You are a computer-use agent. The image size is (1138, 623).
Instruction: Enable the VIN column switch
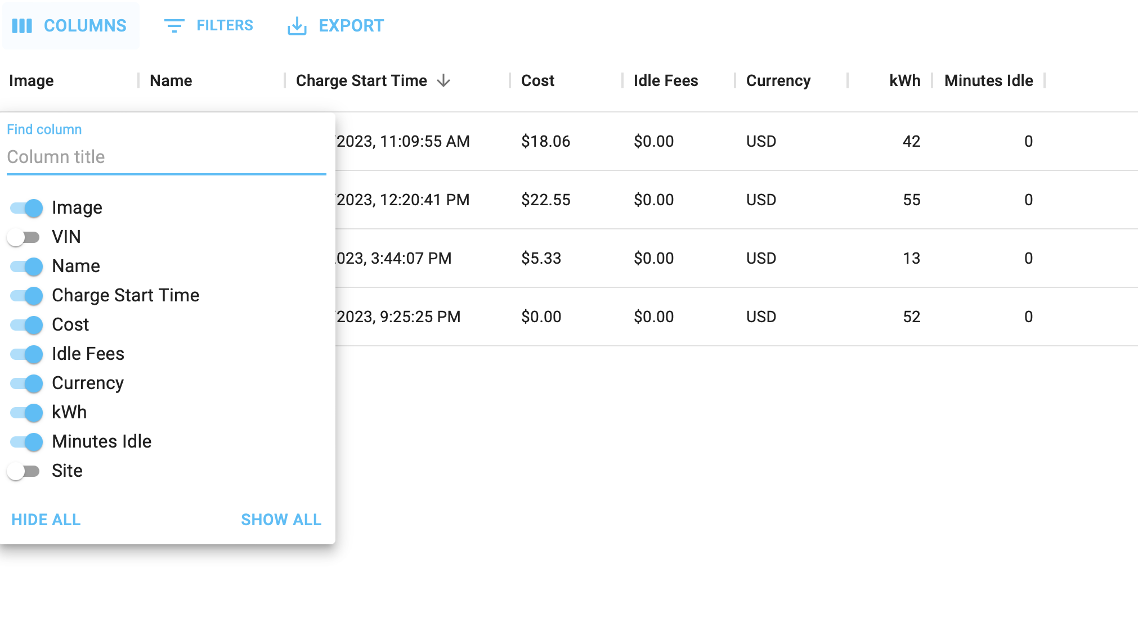[24, 237]
